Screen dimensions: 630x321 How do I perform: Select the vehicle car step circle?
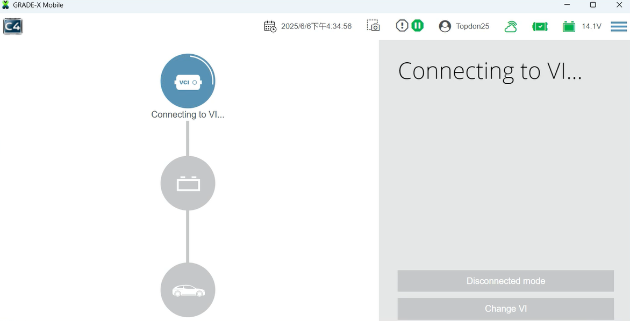coord(188,290)
